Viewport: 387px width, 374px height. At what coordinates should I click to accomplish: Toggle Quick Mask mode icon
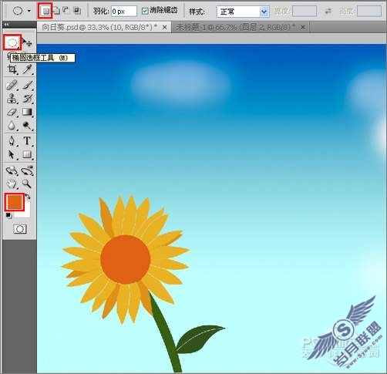pyautogui.click(x=20, y=229)
